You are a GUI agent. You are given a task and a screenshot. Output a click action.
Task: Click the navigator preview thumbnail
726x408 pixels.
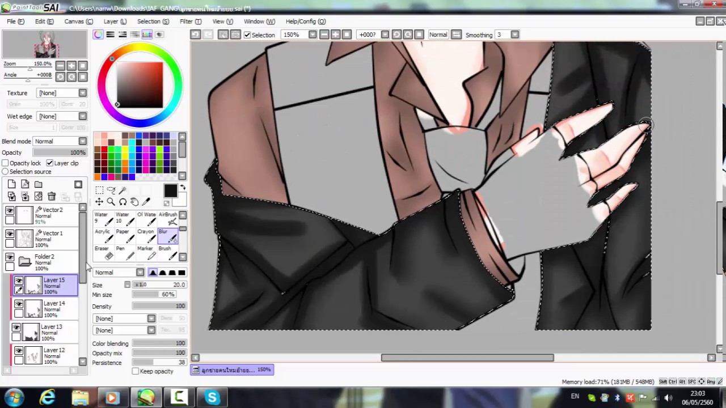pos(45,44)
